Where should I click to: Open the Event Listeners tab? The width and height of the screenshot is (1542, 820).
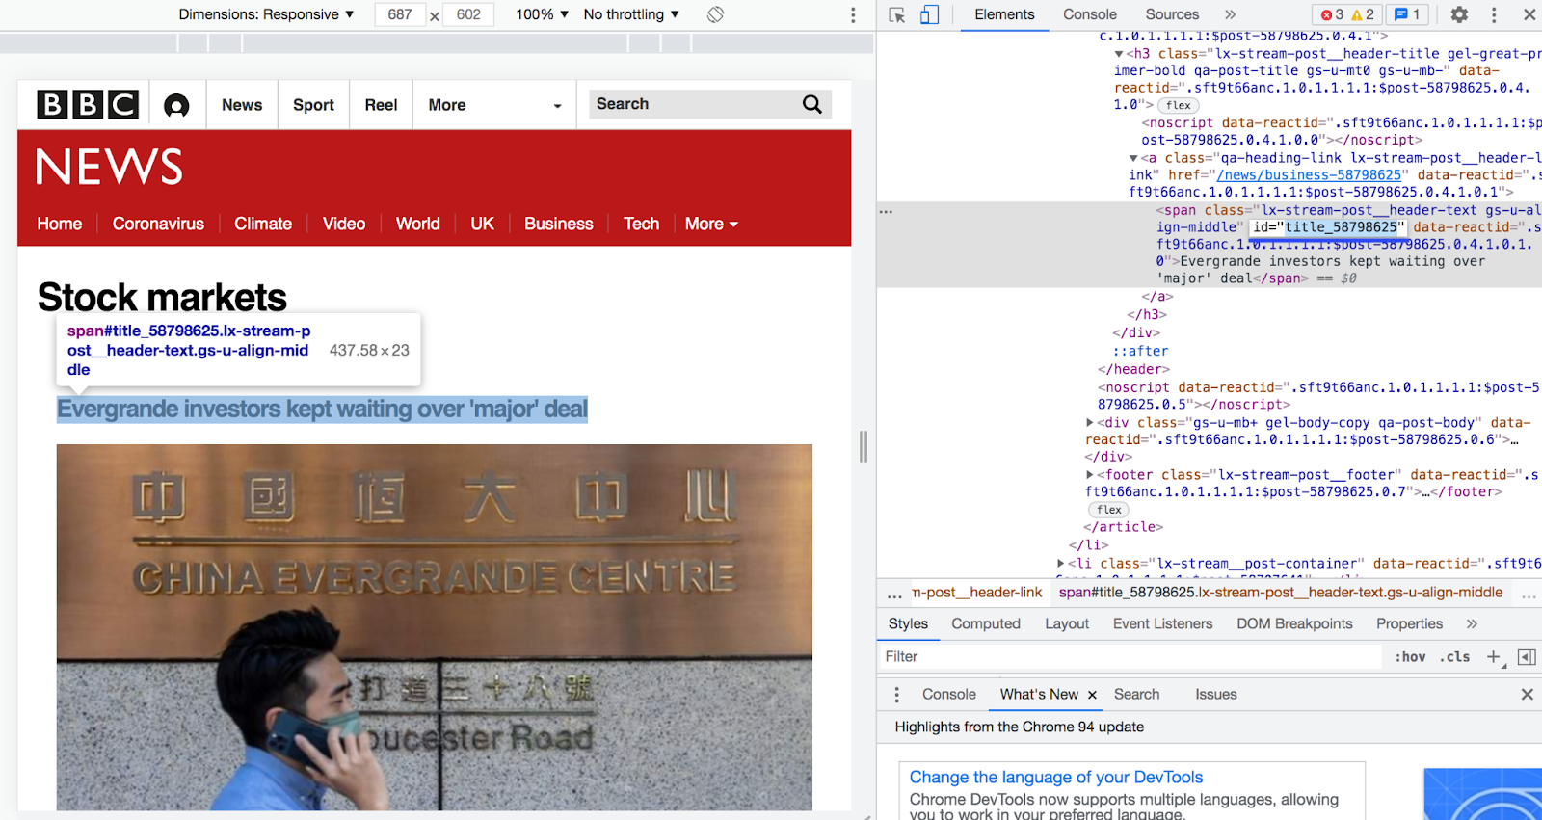click(x=1162, y=623)
